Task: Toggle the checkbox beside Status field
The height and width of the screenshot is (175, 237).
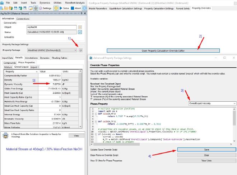Action: 80,32
